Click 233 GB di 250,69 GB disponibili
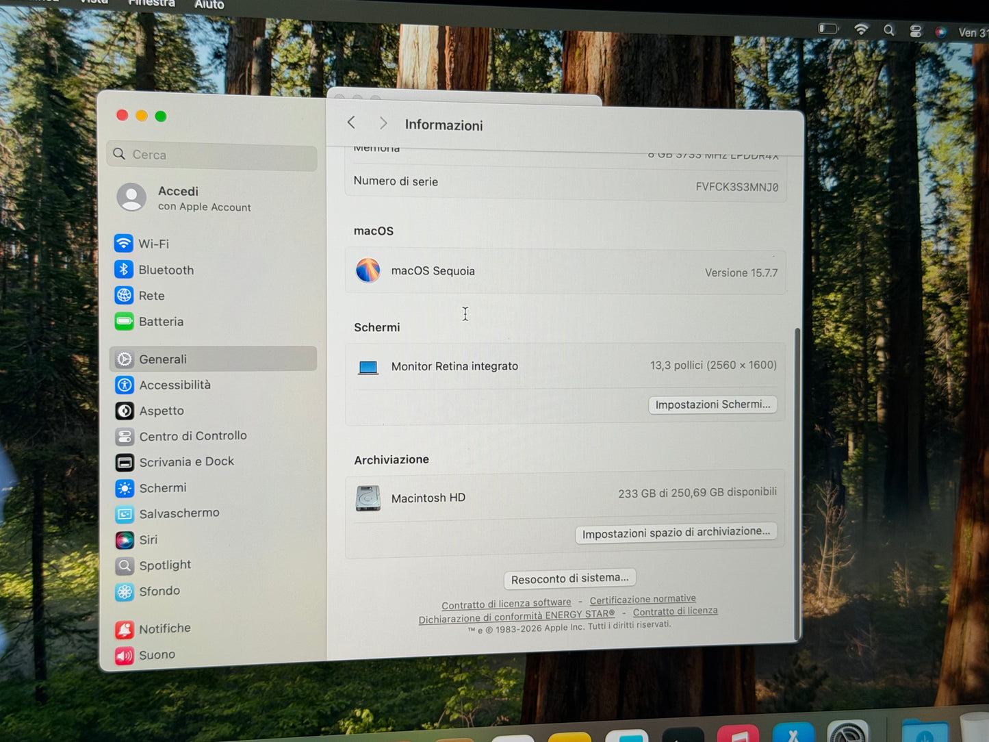 pyautogui.click(x=697, y=493)
